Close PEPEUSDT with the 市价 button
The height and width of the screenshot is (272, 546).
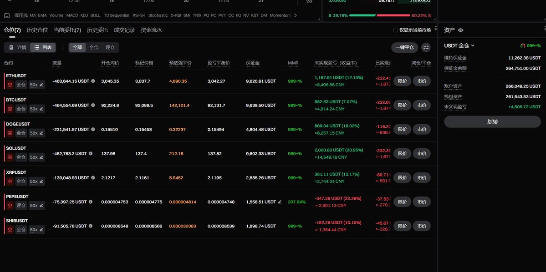[x=422, y=202]
